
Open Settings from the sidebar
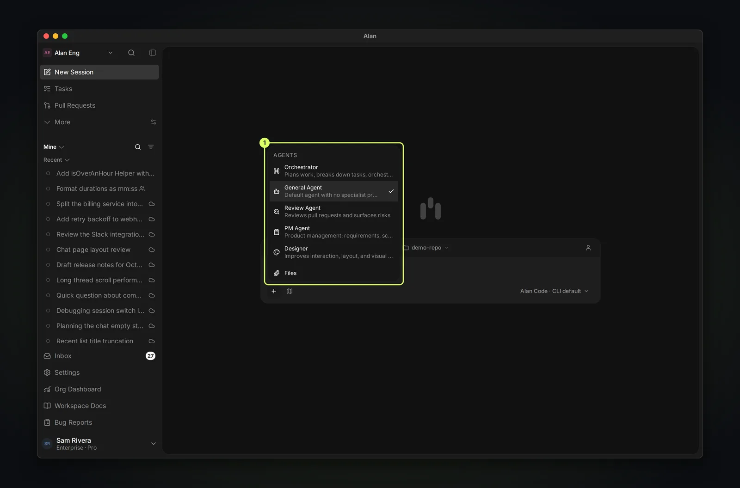tap(99, 372)
